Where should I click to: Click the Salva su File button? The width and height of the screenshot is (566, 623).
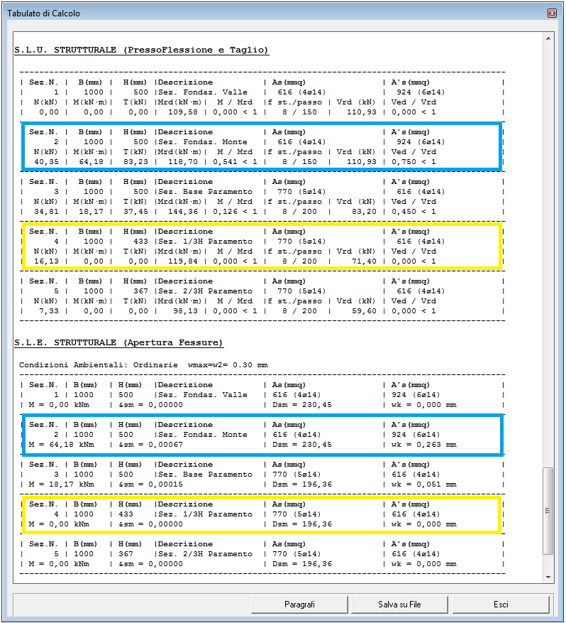[x=399, y=605]
